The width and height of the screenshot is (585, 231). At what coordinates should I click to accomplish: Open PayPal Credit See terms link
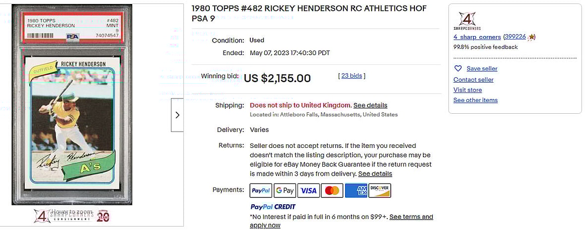pyautogui.click(x=411, y=217)
